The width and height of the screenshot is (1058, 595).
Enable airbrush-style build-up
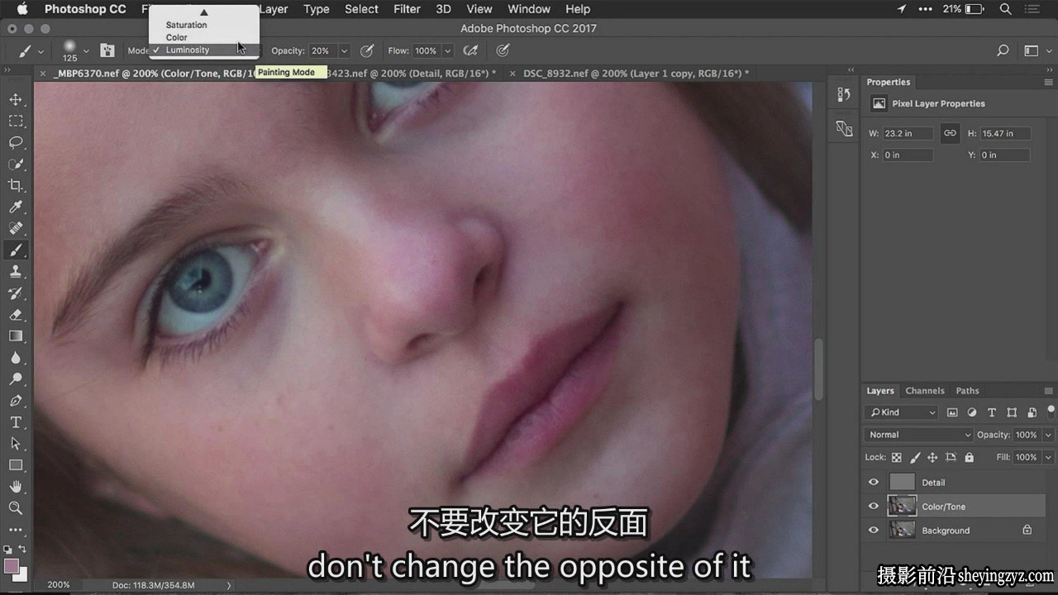(470, 50)
